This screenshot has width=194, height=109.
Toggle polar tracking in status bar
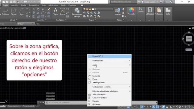pos(142,107)
